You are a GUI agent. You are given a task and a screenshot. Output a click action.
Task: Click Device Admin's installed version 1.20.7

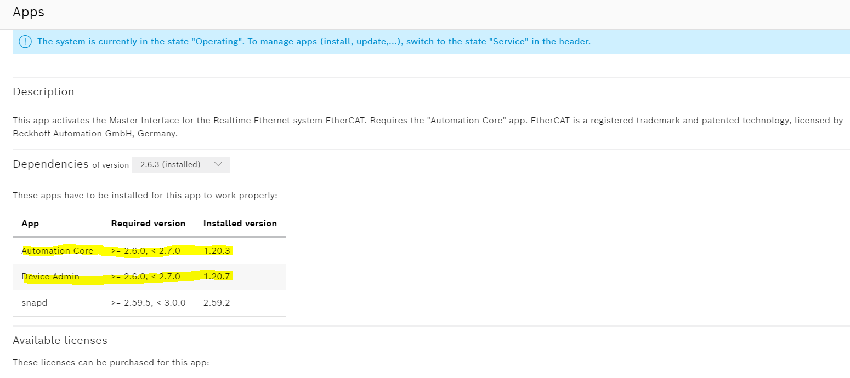point(217,277)
